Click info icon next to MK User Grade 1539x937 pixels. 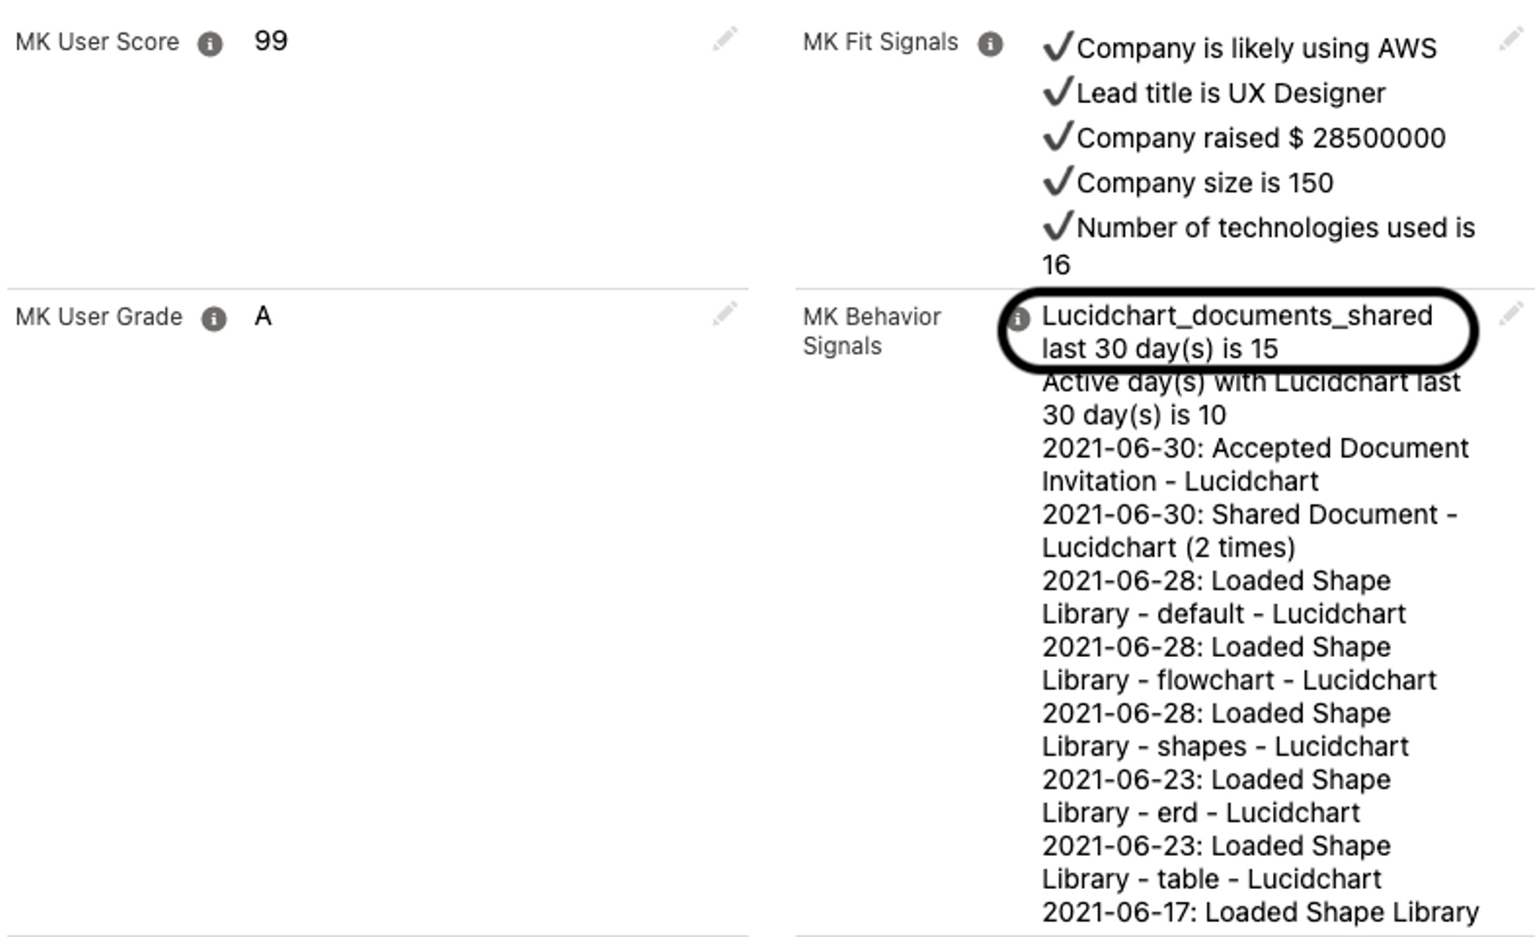(213, 319)
